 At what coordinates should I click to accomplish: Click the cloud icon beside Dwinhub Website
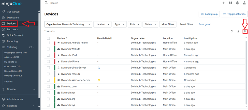click(x=59, y=49)
